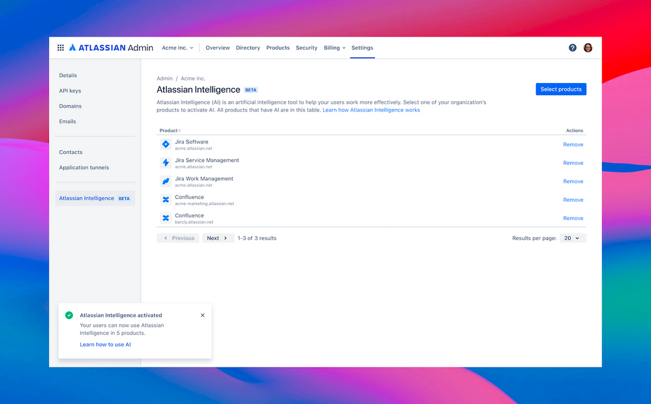Viewport: 651px width, 404px height.
Task: Open Details in the sidebar
Action: (x=68, y=75)
